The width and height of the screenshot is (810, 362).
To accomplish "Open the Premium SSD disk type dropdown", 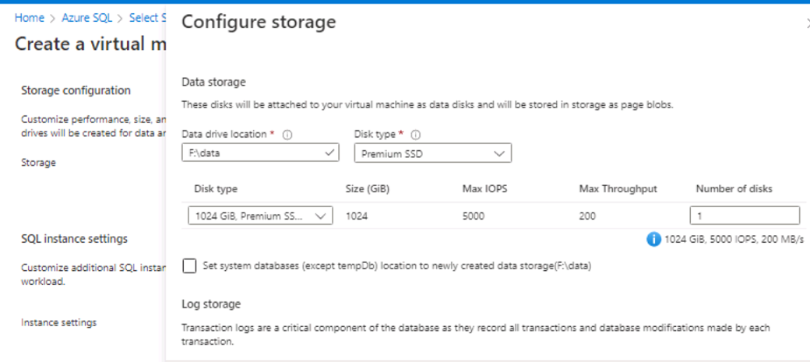I will coord(432,153).
